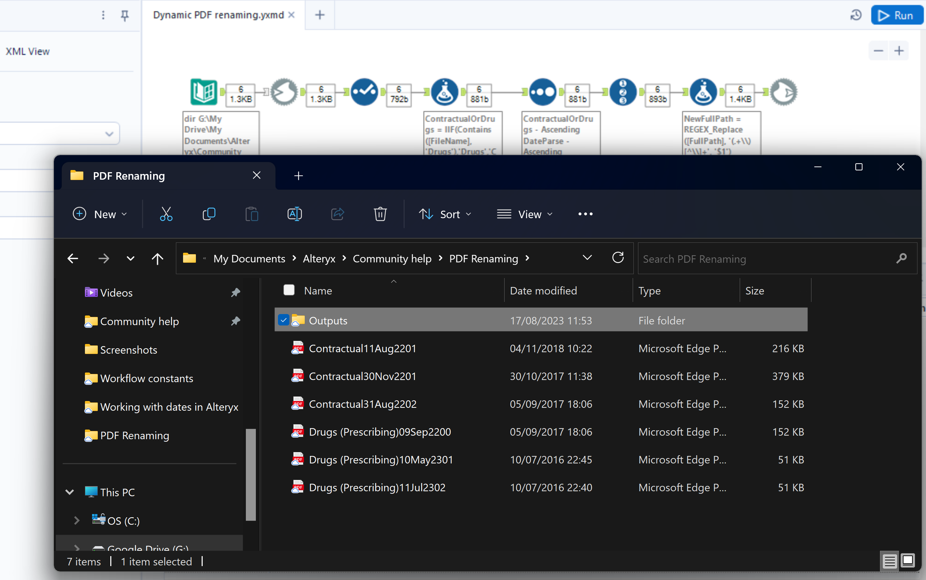Screen dimensions: 926x580
Task: Click the final gray macro gear tool
Action: pyautogui.click(x=784, y=92)
